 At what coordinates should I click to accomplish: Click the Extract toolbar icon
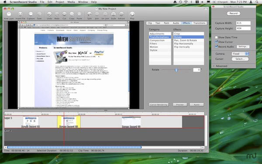point(121,14)
